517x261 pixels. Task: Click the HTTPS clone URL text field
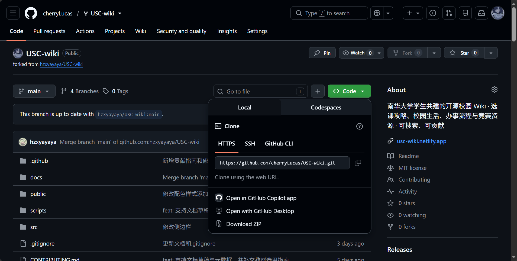pyautogui.click(x=282, y=163)
